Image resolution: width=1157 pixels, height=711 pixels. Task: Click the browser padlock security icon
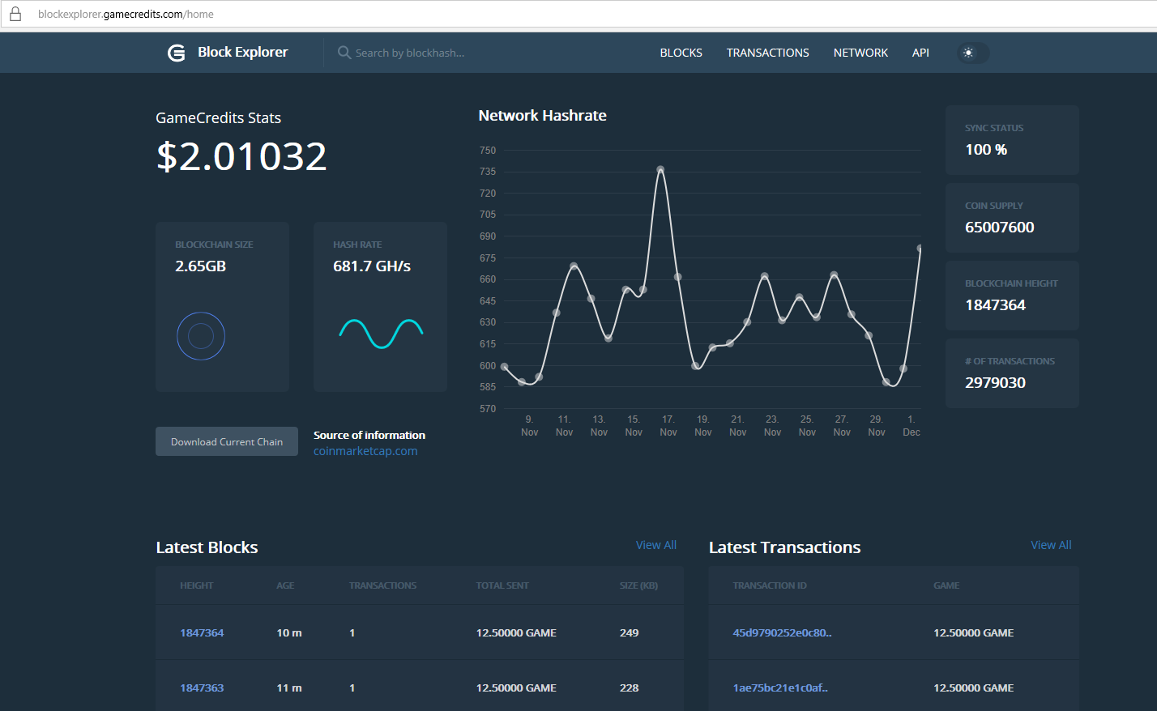coord(15,14)
